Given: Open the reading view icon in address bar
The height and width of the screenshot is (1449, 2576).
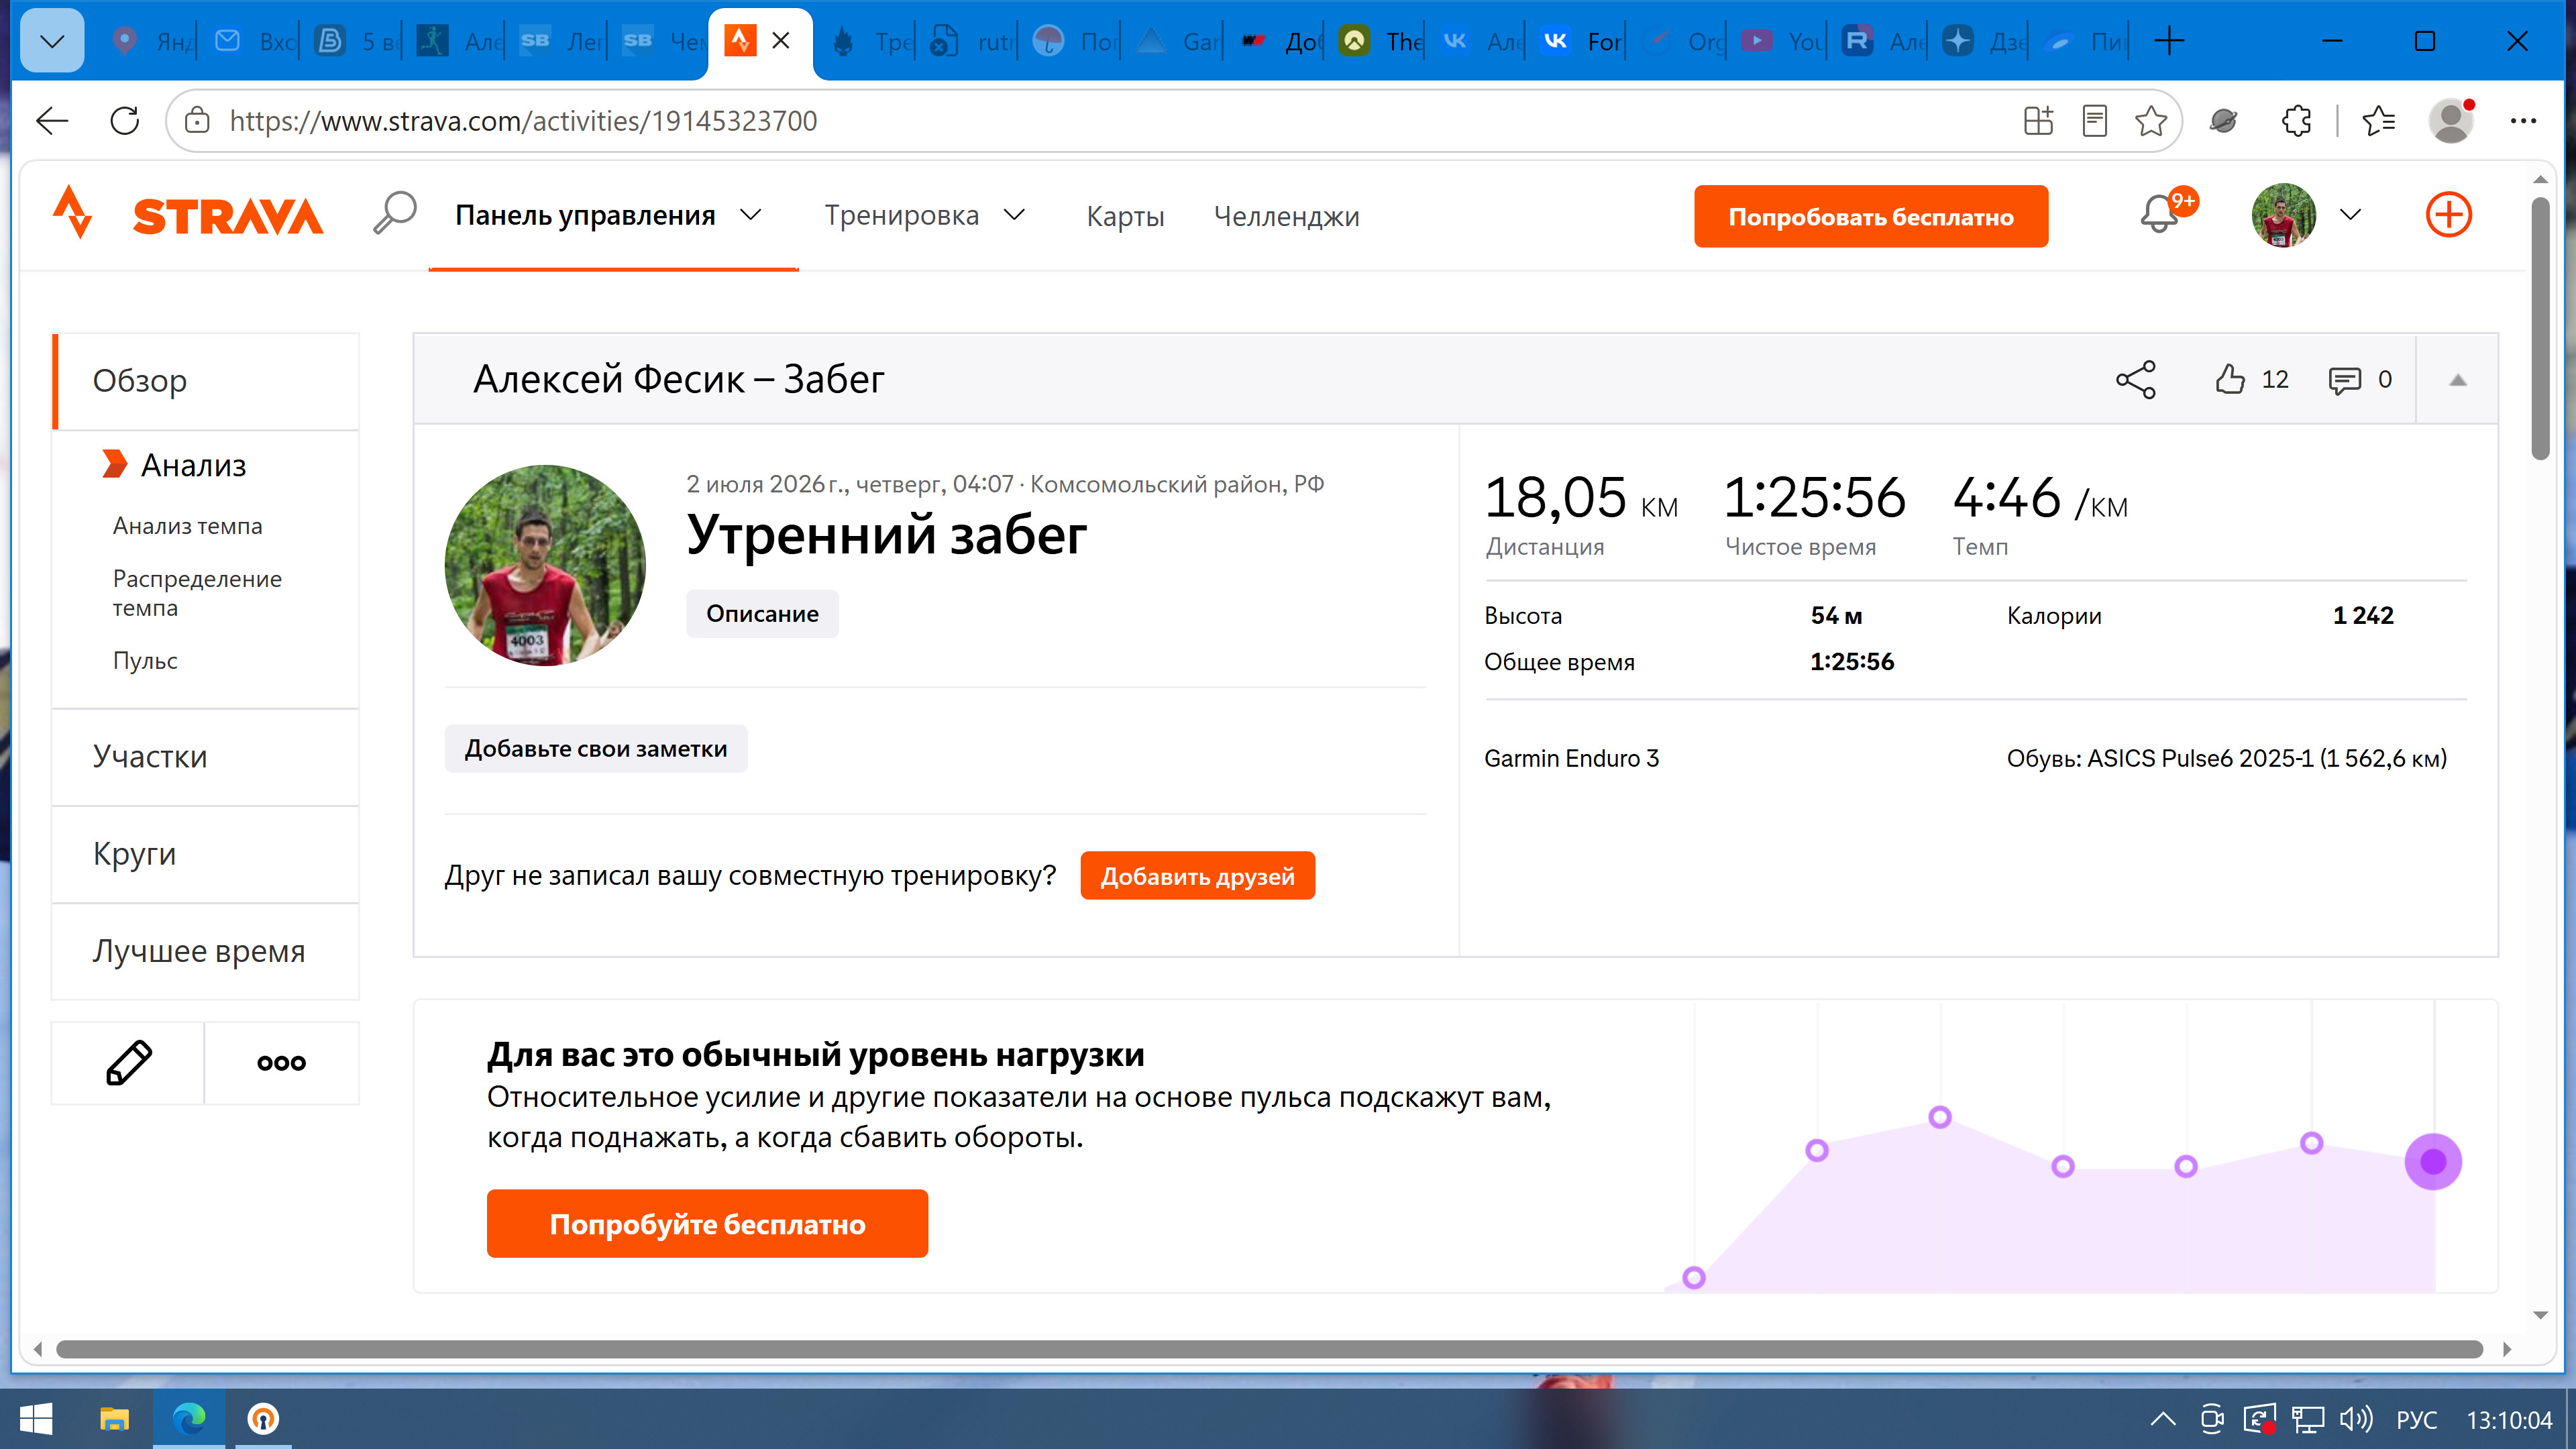Looking at the screenshot, I should pyautogui.click(x=2094, y=121).
